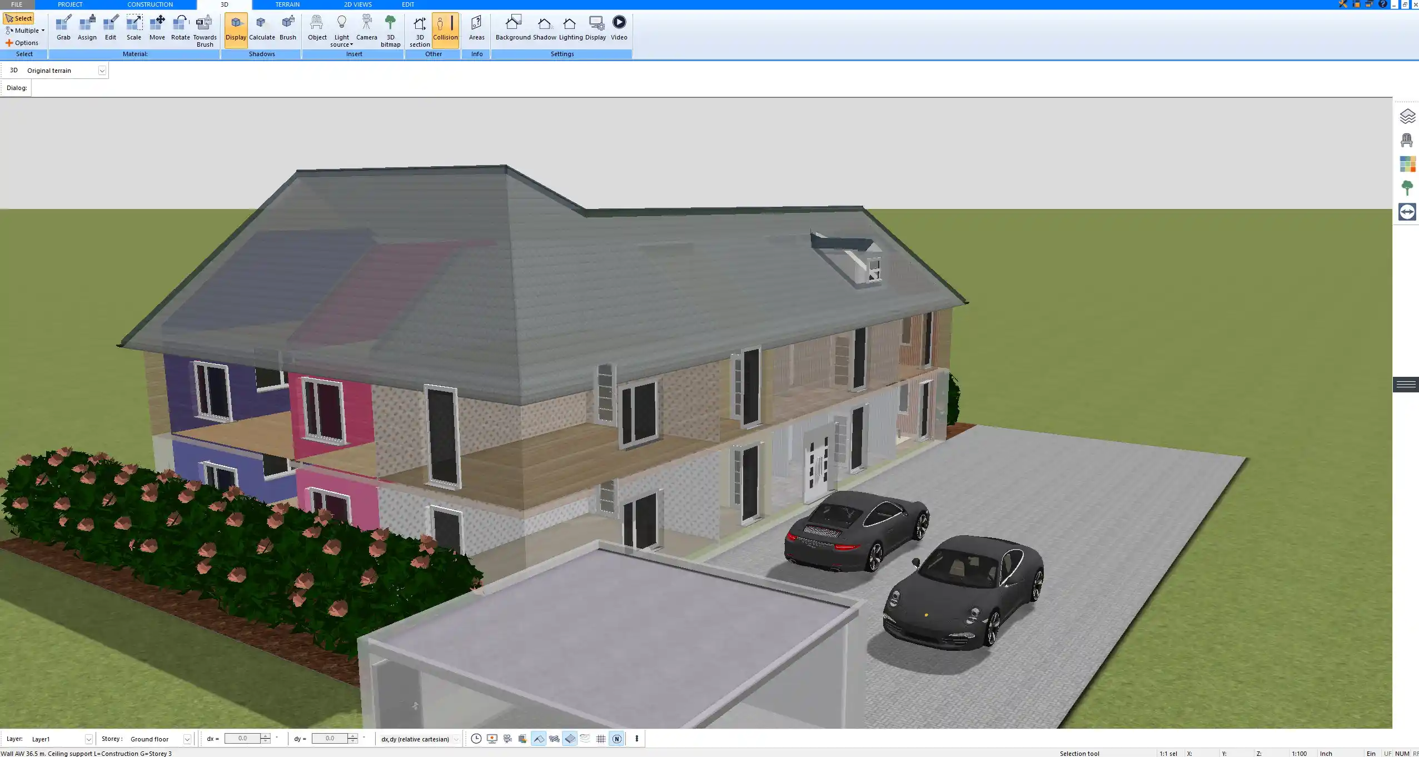1419x757 pixels.
Task: Choose the Brush shadows tool
Action: [x=288, y=28]
